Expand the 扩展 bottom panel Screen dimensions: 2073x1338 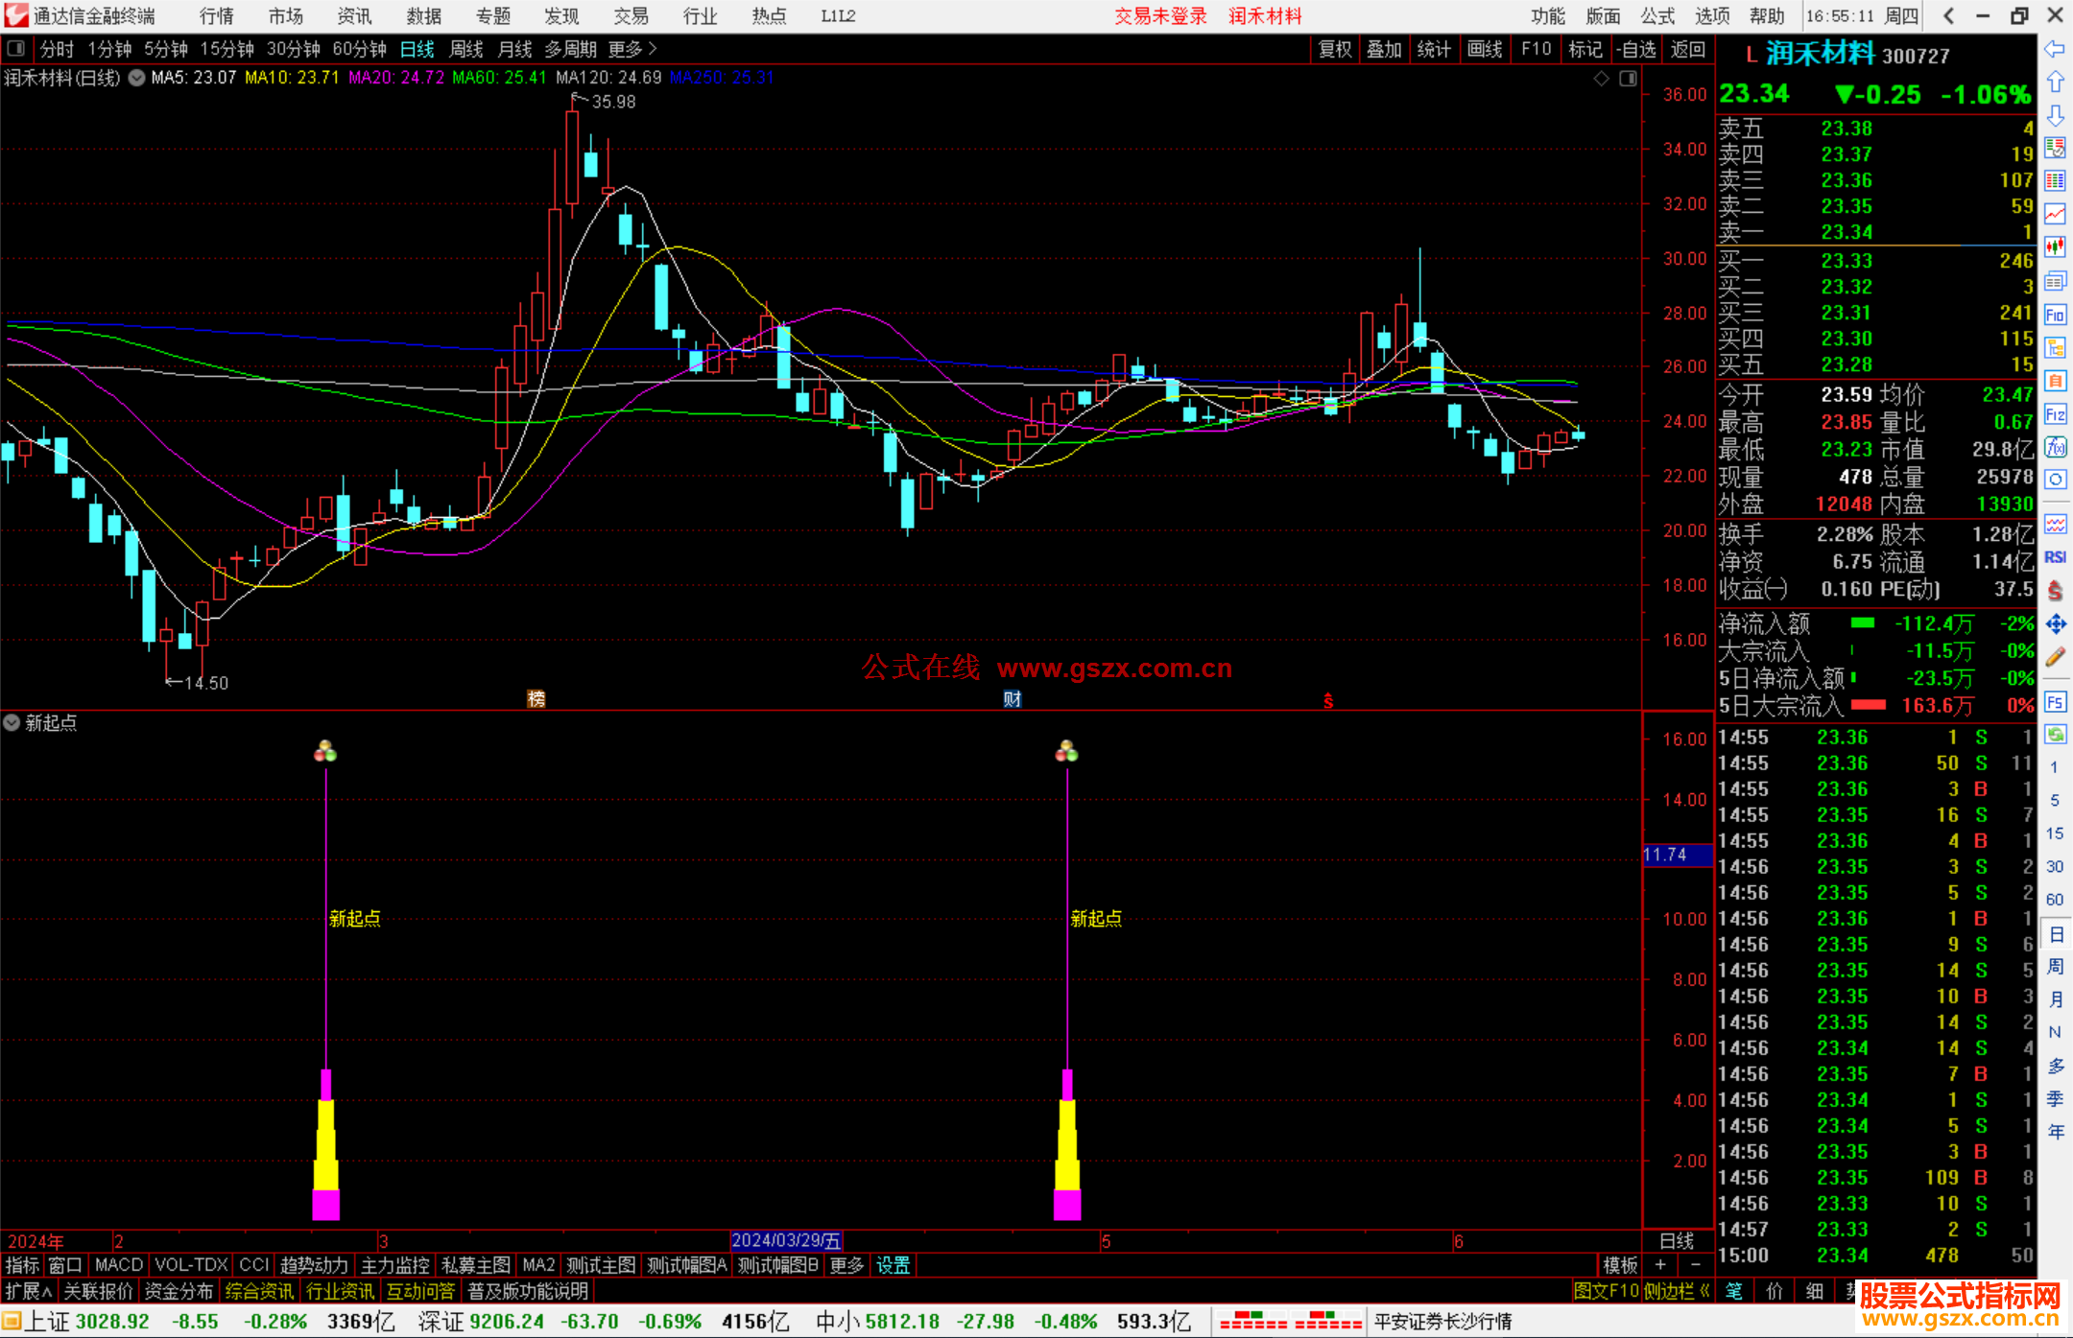point(29,1291)
